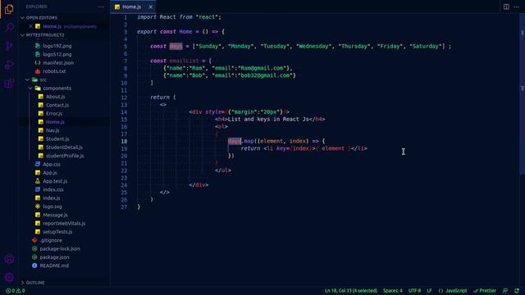Change indentation via Spaces: 4

(393, 291)
